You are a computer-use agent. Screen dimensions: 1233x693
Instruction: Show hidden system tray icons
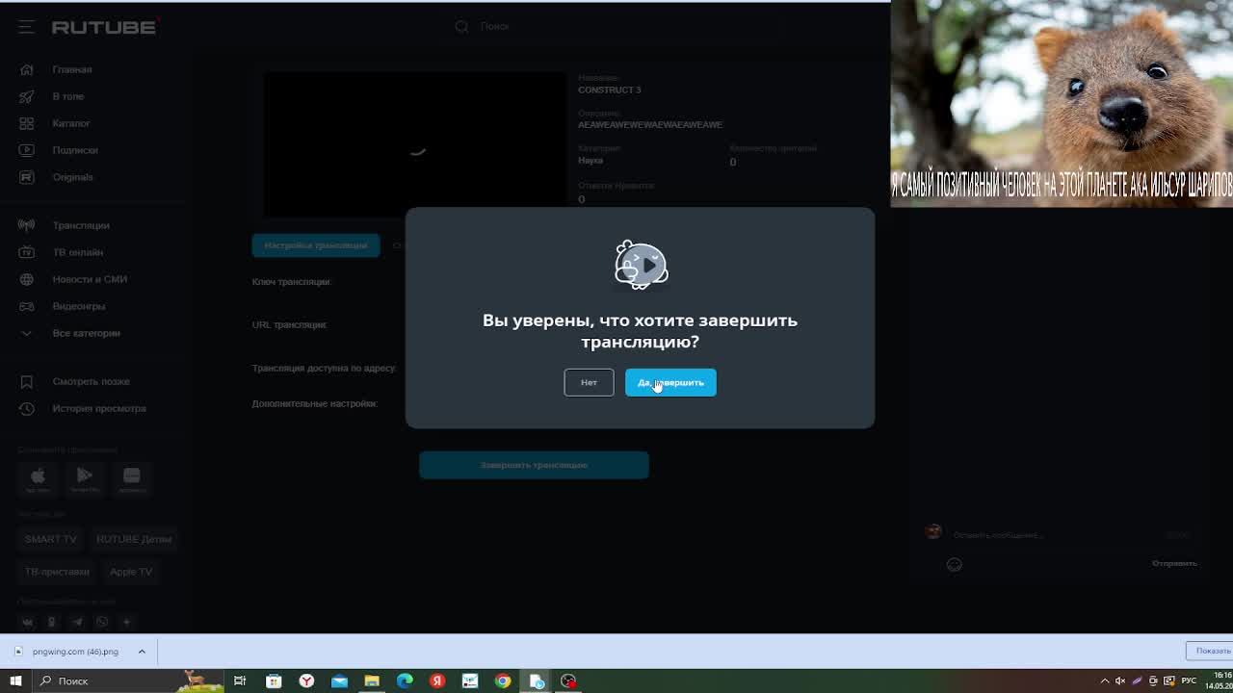(1105, 680)
